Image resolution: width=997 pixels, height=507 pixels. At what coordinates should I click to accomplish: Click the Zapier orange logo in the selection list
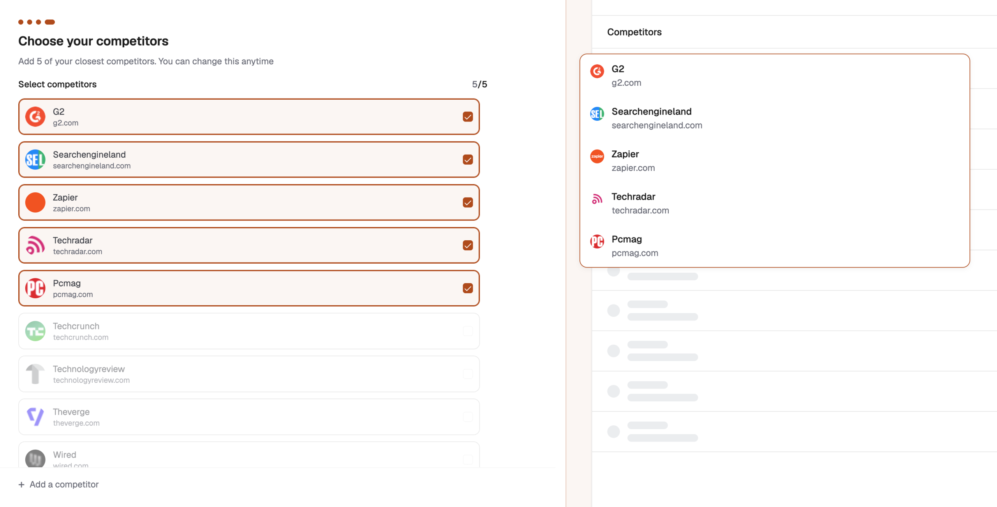pos(35,202)
